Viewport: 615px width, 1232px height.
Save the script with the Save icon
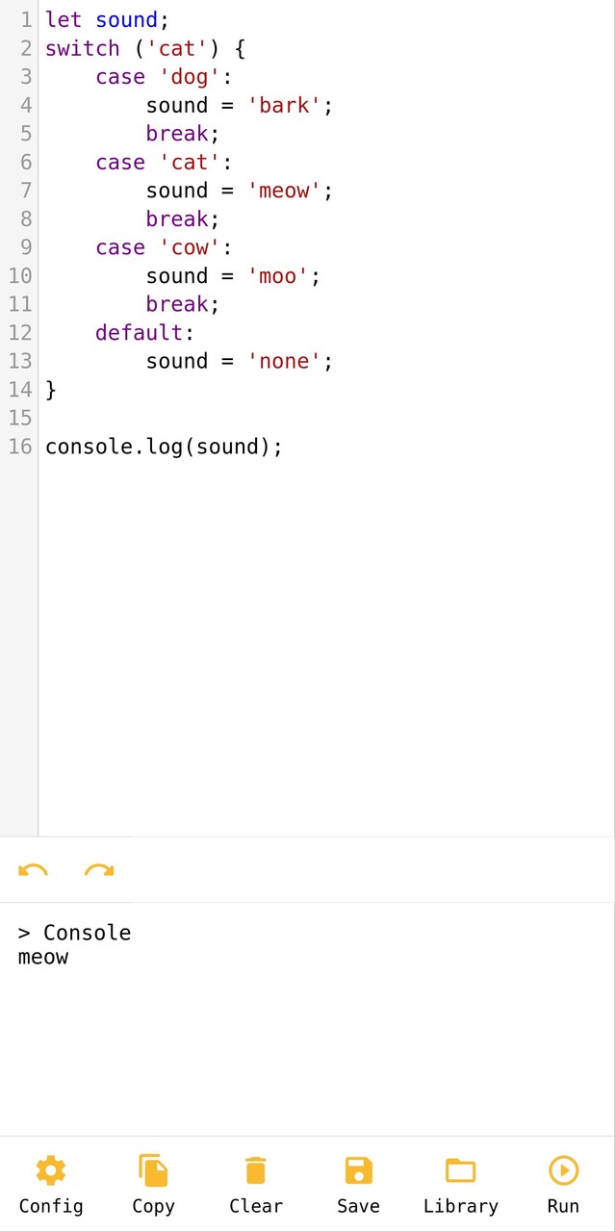click(x=358, y=1170)
